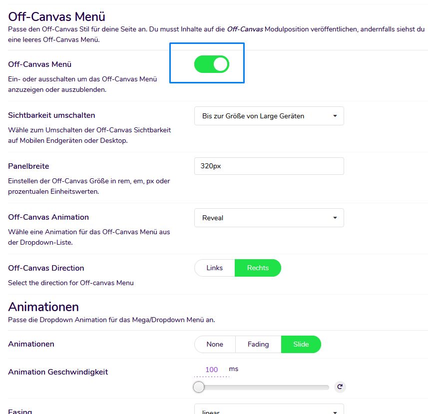Click the Sichtbarkeit umschalten label
This screenshot has height=414, width=428.
coord(51,115)
